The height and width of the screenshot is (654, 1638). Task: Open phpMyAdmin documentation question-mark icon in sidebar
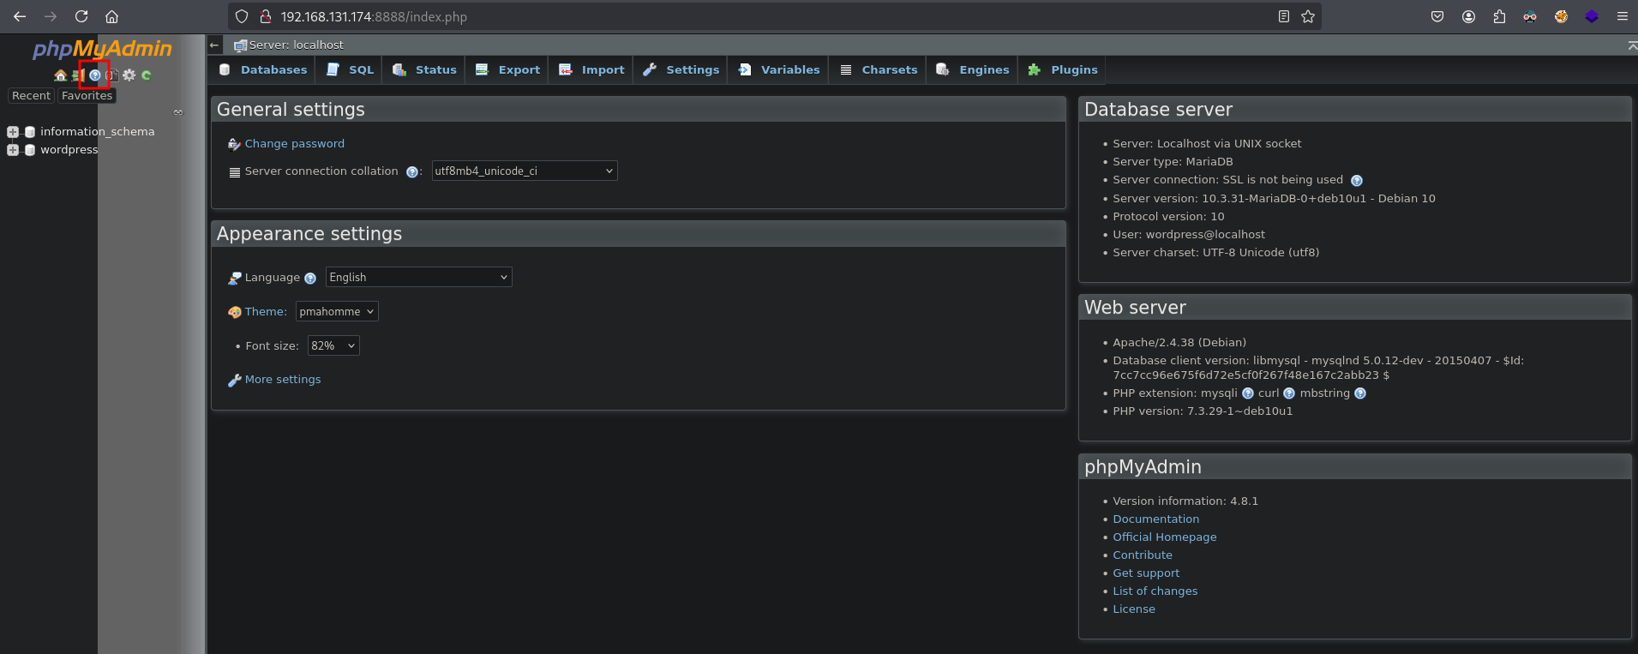pos(94,75)
